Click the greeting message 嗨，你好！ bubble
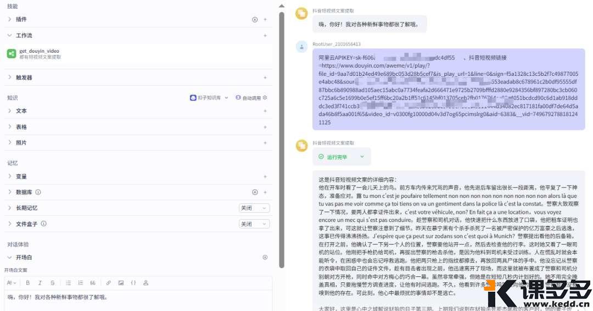Viewport: 593px width, 311px height. [370, 25]
